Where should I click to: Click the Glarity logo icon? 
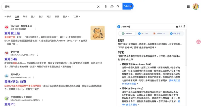tap(119, 27)
